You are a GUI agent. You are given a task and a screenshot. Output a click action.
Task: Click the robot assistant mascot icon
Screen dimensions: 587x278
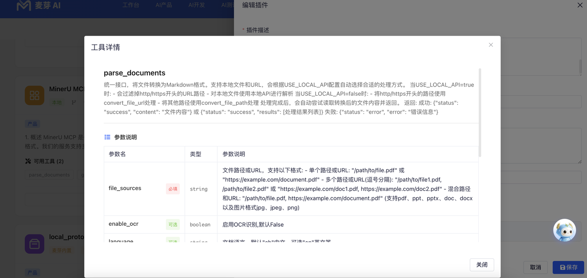point(564,230)
